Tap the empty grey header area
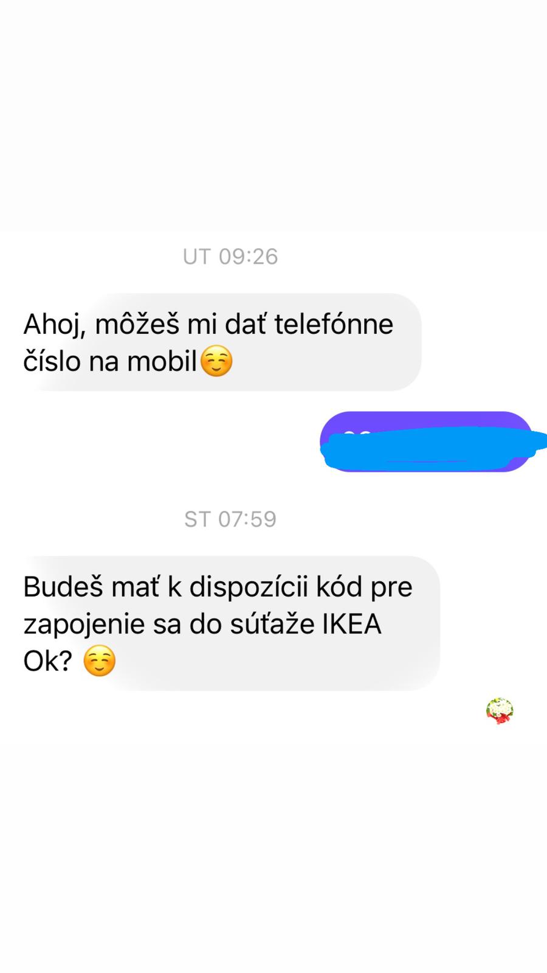 pos(273,116)
